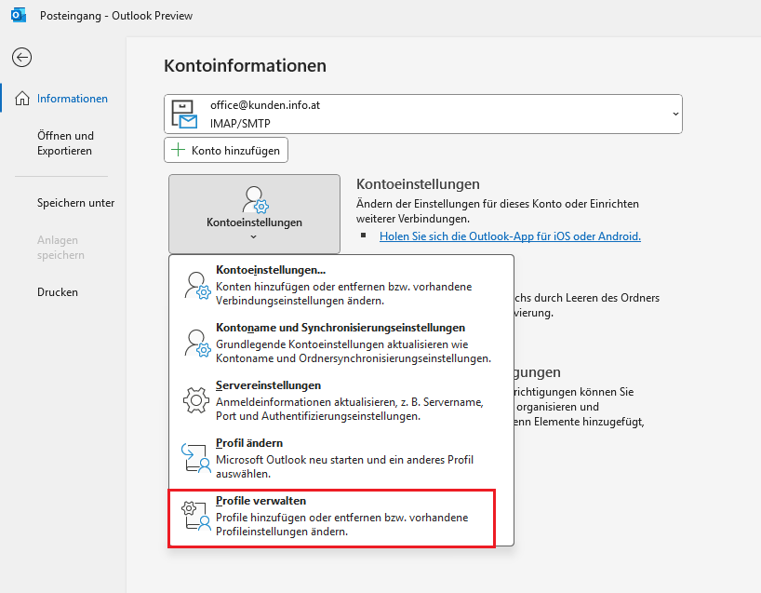Open the office@kunden.info.at account combo box
Image resolution: width=761 pixels, height=593 pixels.
(423, 115)
